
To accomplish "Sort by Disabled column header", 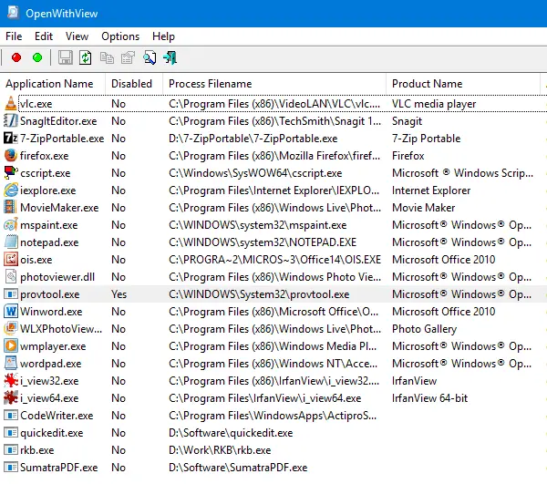I will click(x=134, y=84).
